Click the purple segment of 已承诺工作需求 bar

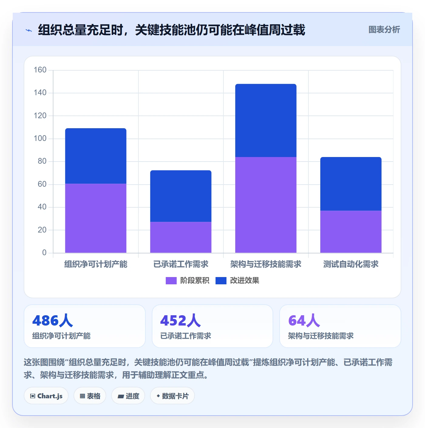tap(181, 237)
